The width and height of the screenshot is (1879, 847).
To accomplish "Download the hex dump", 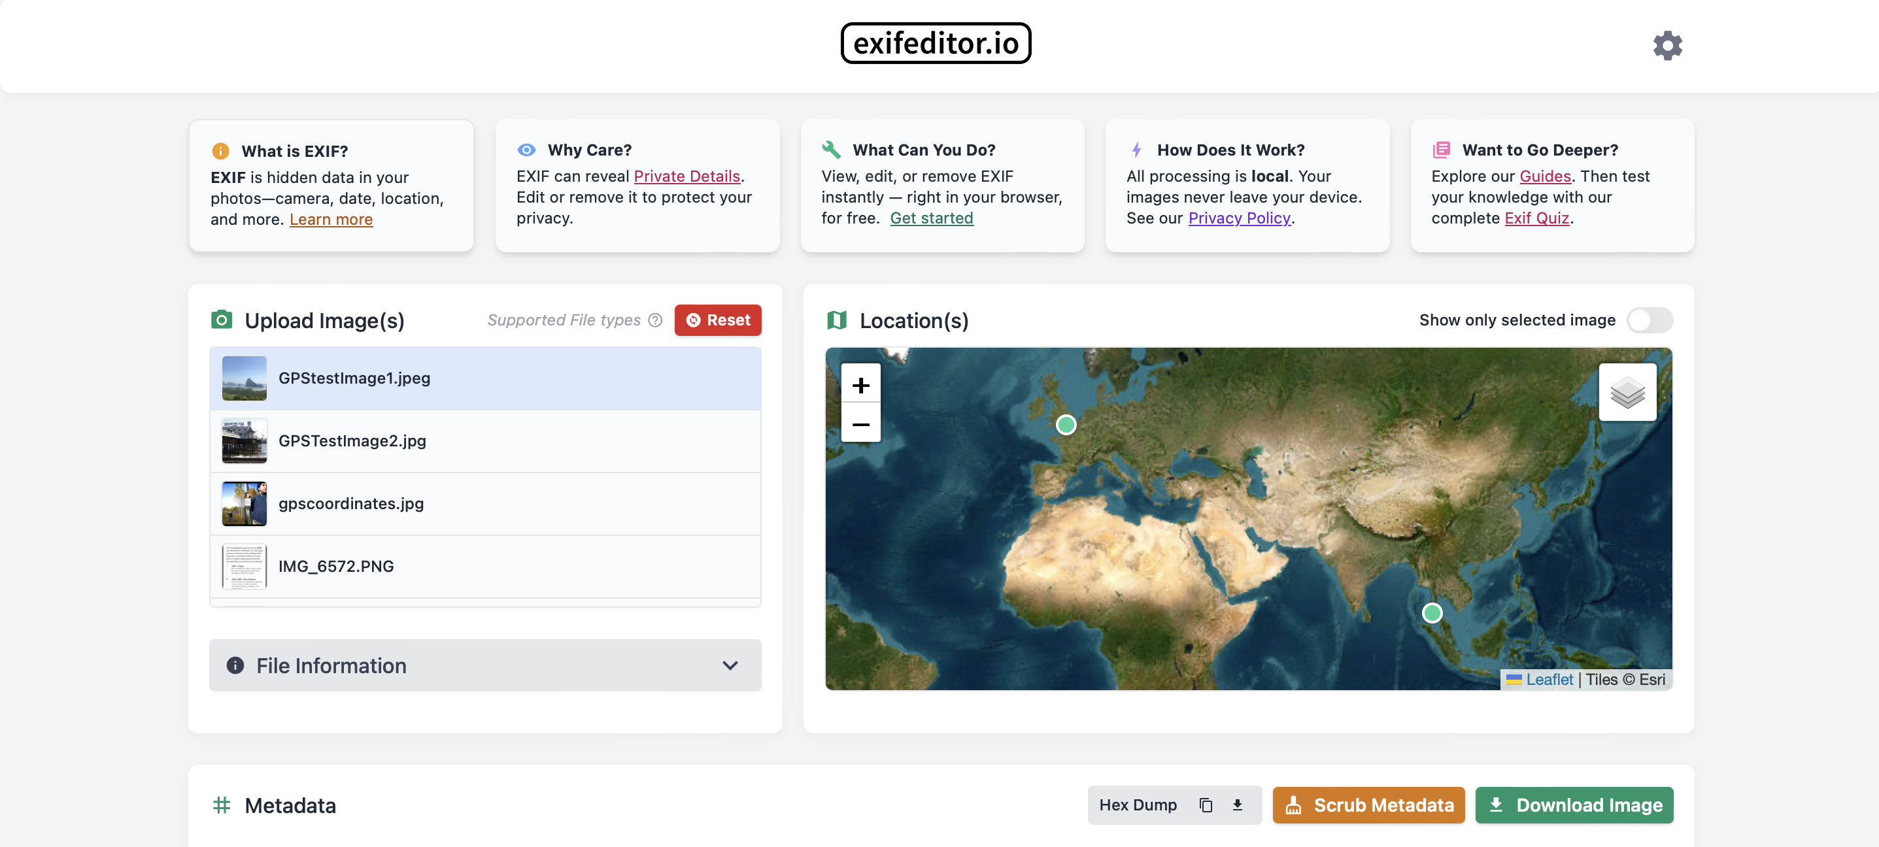I will coord(1237,805).
